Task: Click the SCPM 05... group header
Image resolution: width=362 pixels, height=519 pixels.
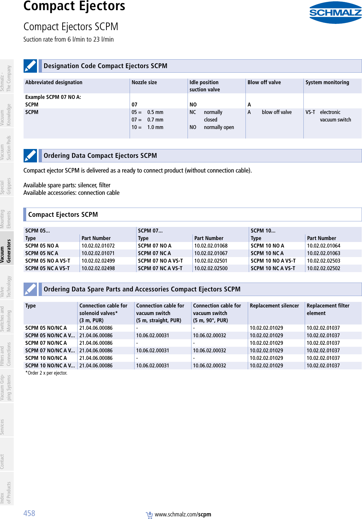Action: [x=38, y=231]
